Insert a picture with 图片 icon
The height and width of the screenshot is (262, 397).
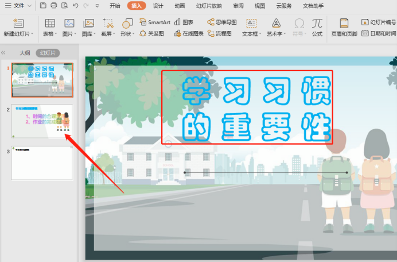tap(69, 24)
